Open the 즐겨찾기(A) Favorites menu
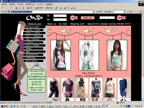144x108 pixels. (x=30, y=4)
